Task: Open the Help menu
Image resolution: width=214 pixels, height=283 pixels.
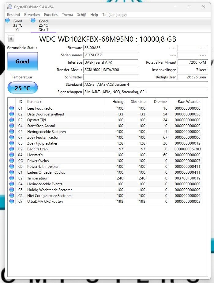Action: coord(94,15)
